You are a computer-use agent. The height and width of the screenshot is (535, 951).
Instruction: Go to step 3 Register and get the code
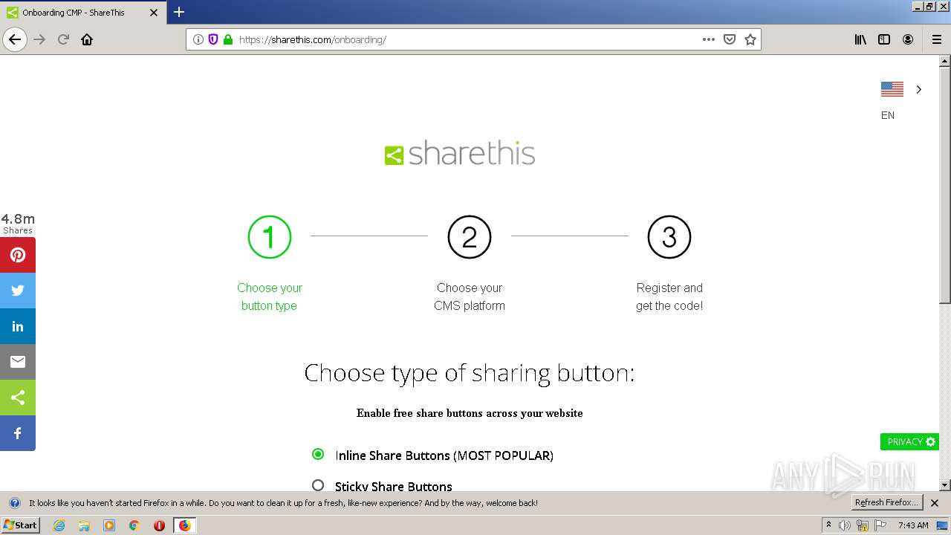pyautogui.click(x=669, y=265)
